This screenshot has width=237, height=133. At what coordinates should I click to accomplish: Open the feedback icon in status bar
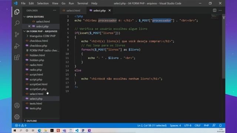coord(214,126)
